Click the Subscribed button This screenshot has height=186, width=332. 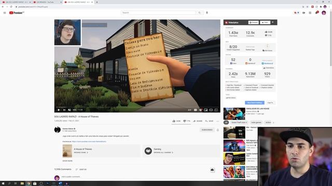[207, 130]
